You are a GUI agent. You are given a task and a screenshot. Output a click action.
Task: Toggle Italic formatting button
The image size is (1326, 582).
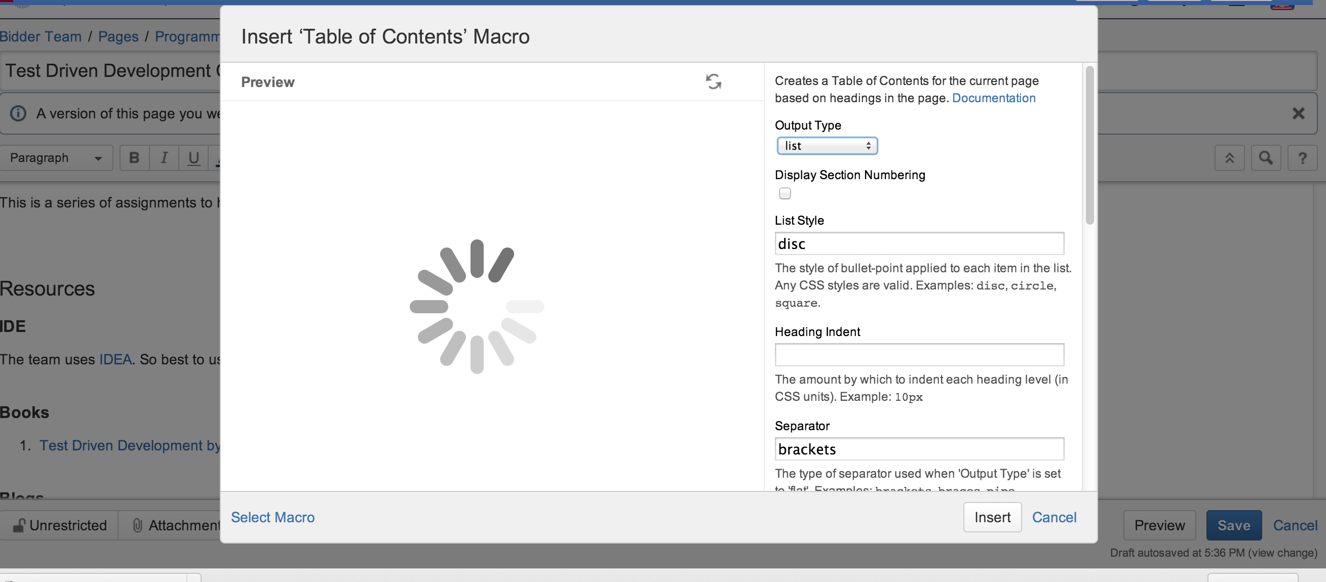pos(164,158)
